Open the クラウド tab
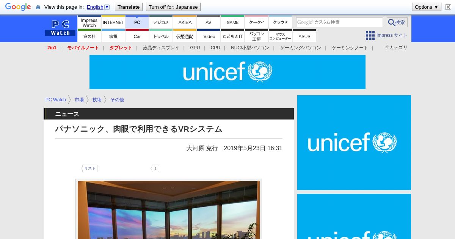The height and width of the screenshot is (239, 455). pos(280,22)
